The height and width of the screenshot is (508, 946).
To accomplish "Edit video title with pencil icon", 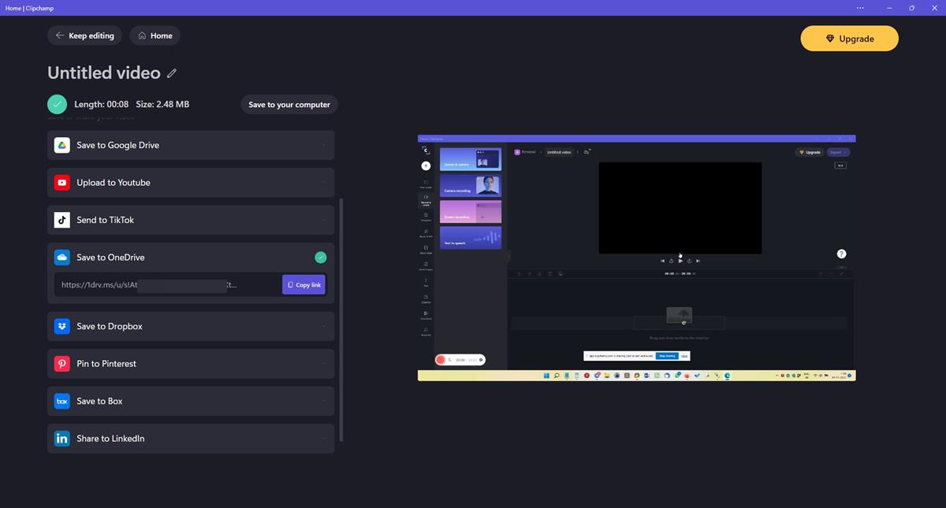I will click(x=172, y=73).
